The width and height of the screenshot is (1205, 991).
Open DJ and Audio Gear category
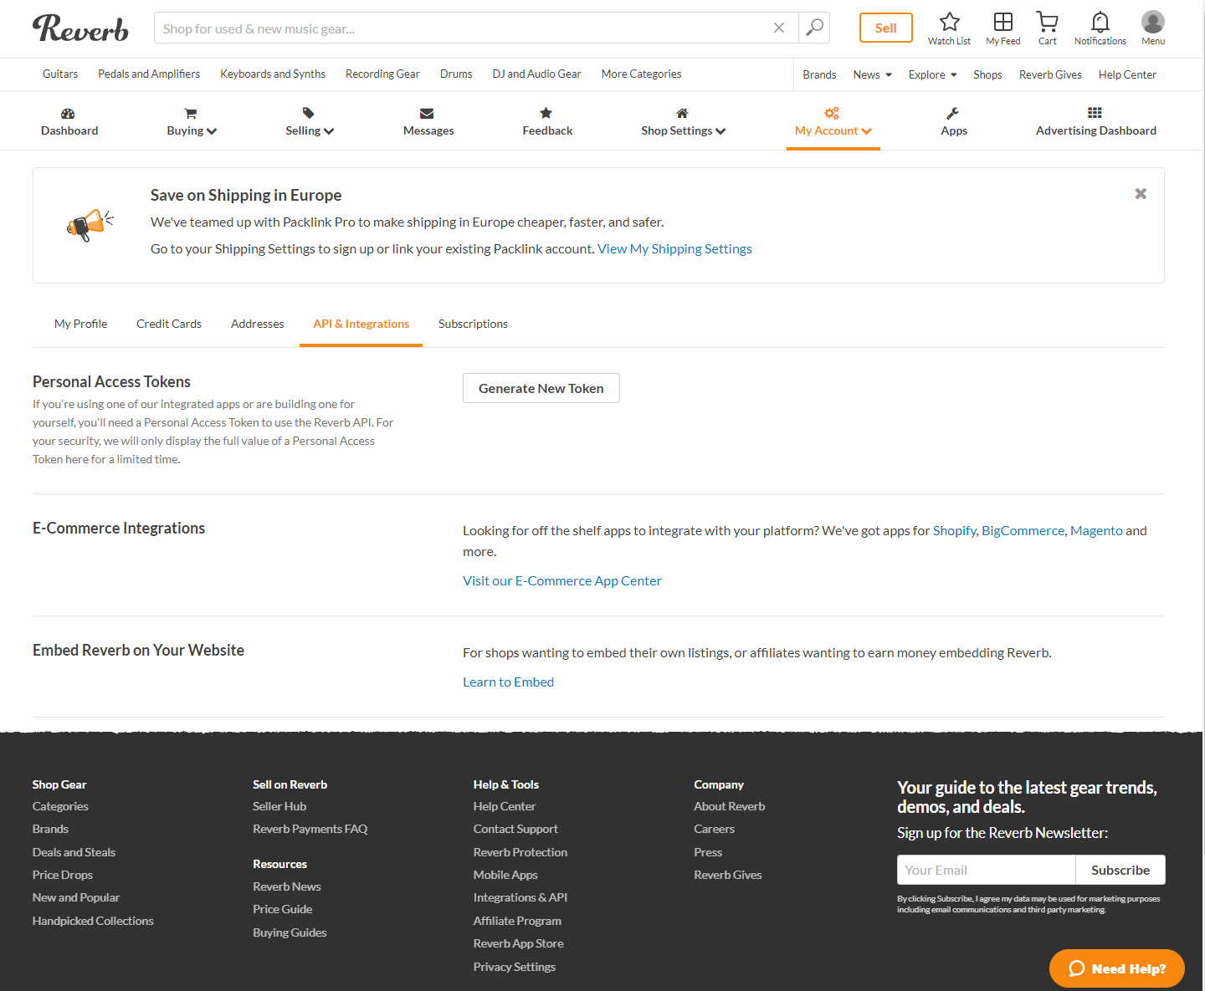point(536,74)
